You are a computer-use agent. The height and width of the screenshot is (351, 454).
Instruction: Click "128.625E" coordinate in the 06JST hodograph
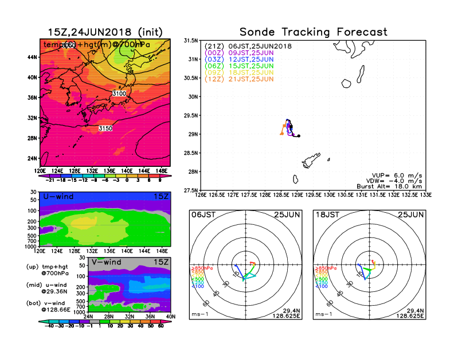click(x=286, y=315)
